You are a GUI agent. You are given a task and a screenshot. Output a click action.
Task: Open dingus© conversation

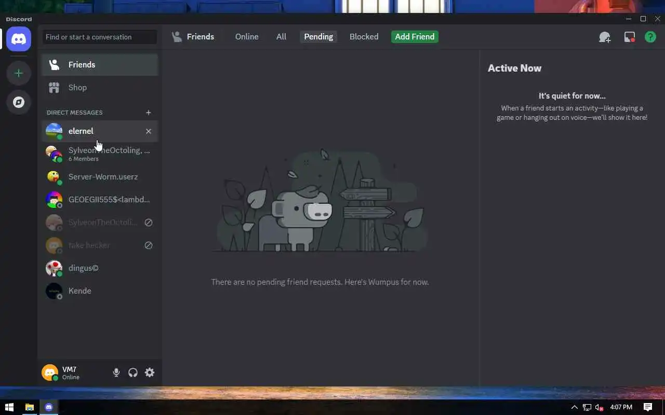coord(100,268)
